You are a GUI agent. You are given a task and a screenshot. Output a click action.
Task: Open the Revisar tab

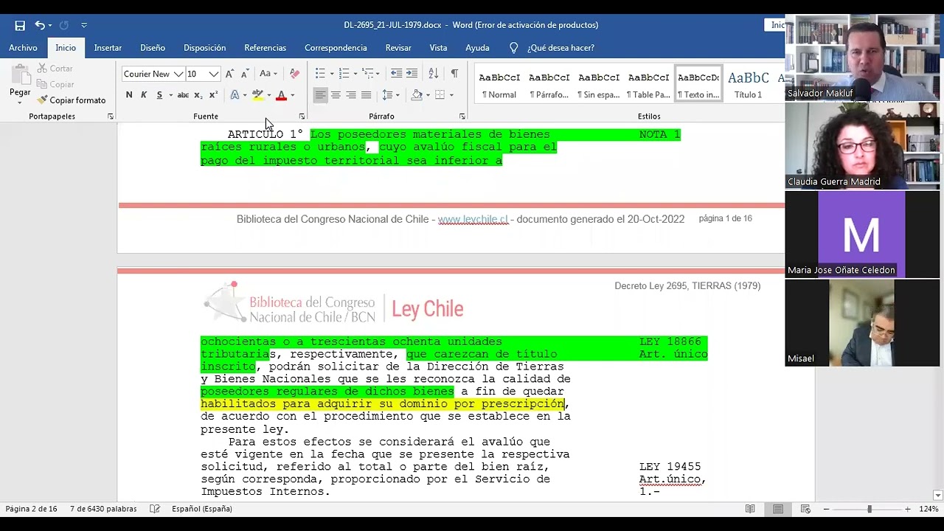pos(398,48)
